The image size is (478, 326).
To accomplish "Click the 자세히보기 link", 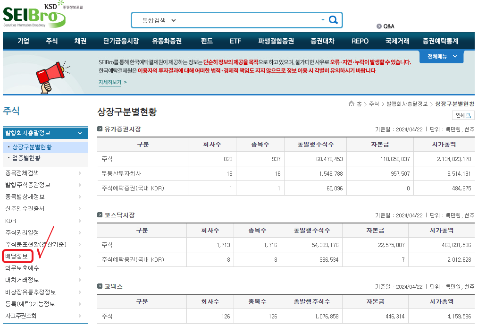I will (x=112, y=82).
